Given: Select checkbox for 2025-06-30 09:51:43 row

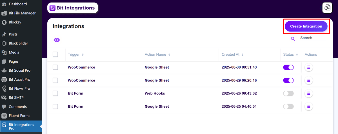Looking at the screenshot, I should pos(55,67).
